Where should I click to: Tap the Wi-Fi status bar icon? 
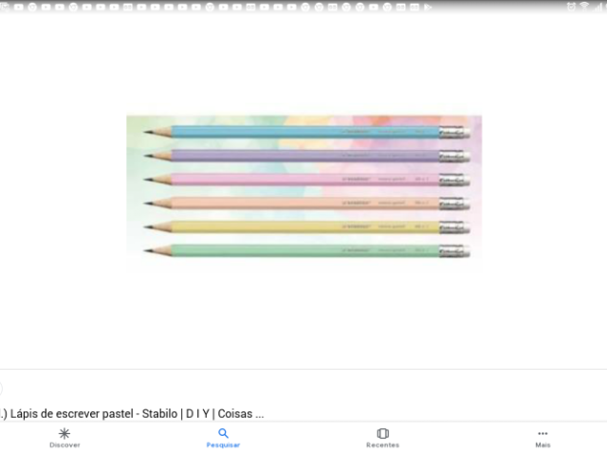coord(584,7)
